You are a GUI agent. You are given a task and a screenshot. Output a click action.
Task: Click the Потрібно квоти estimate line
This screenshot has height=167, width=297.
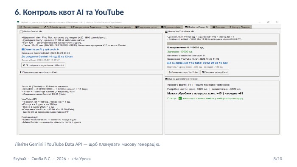tap(204, 89)
